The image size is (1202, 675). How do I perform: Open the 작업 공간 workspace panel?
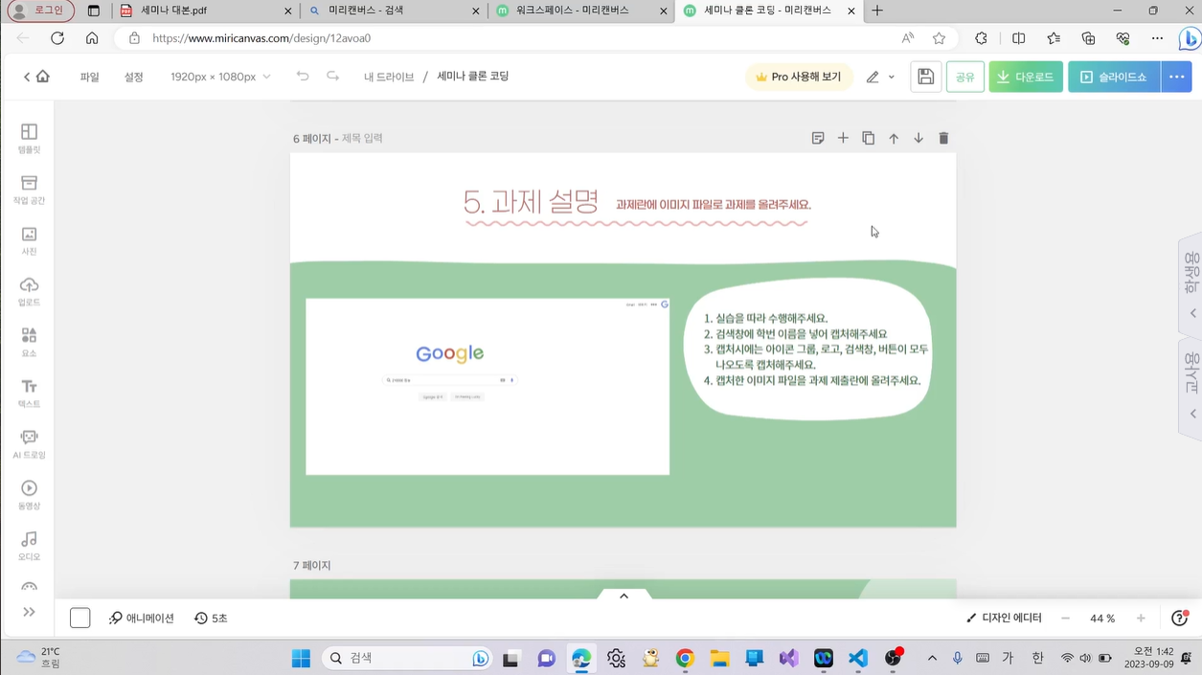point(29,190)
